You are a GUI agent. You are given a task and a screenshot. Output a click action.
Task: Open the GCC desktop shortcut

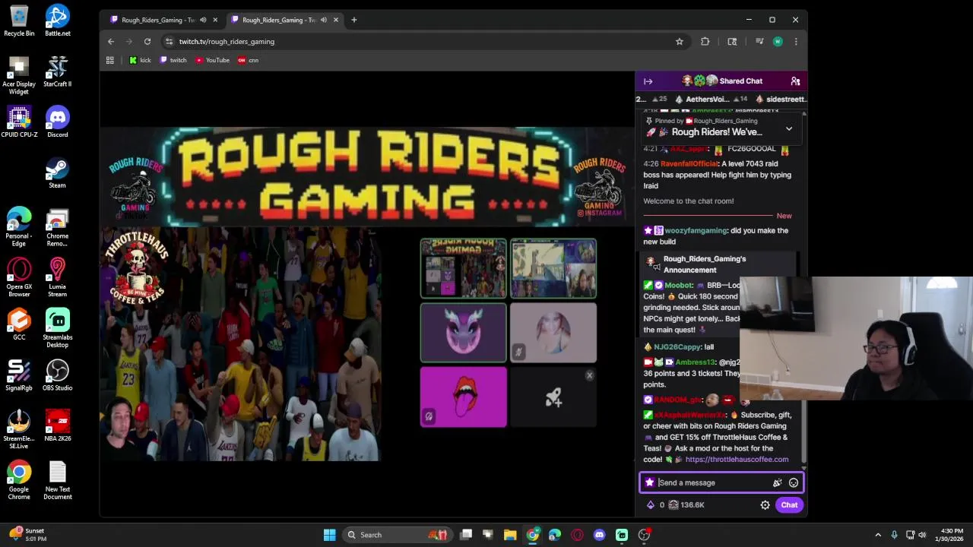19,324
